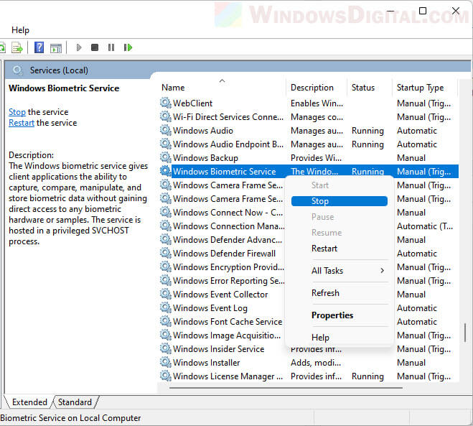Select the WebClient service row
473x426 pixels.
[309, 103]
